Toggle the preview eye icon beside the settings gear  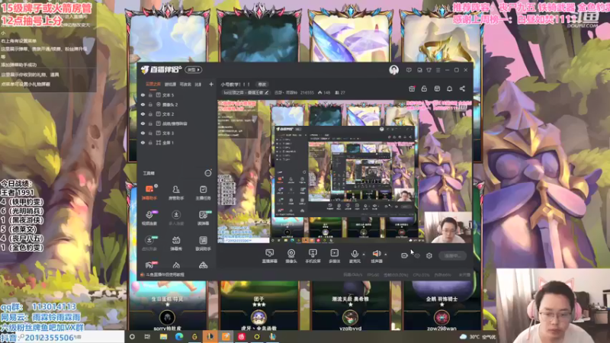click(417, 255)
